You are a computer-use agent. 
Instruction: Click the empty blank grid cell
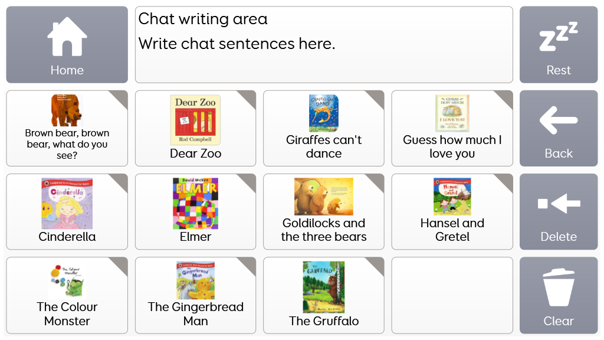(452, 295)
